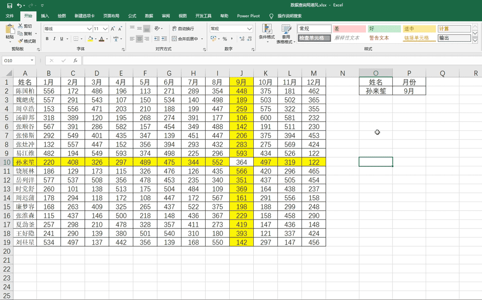This screenshot has width=482, height=300.
Task: Open Format as Table (套用表格格式)
Action: click(286, 34)
